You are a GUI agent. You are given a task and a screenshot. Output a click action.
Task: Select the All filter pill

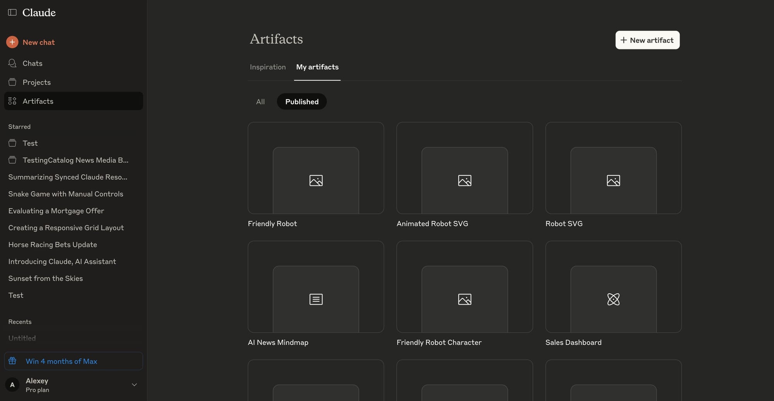pyautogui.click(x=260, y=101)
